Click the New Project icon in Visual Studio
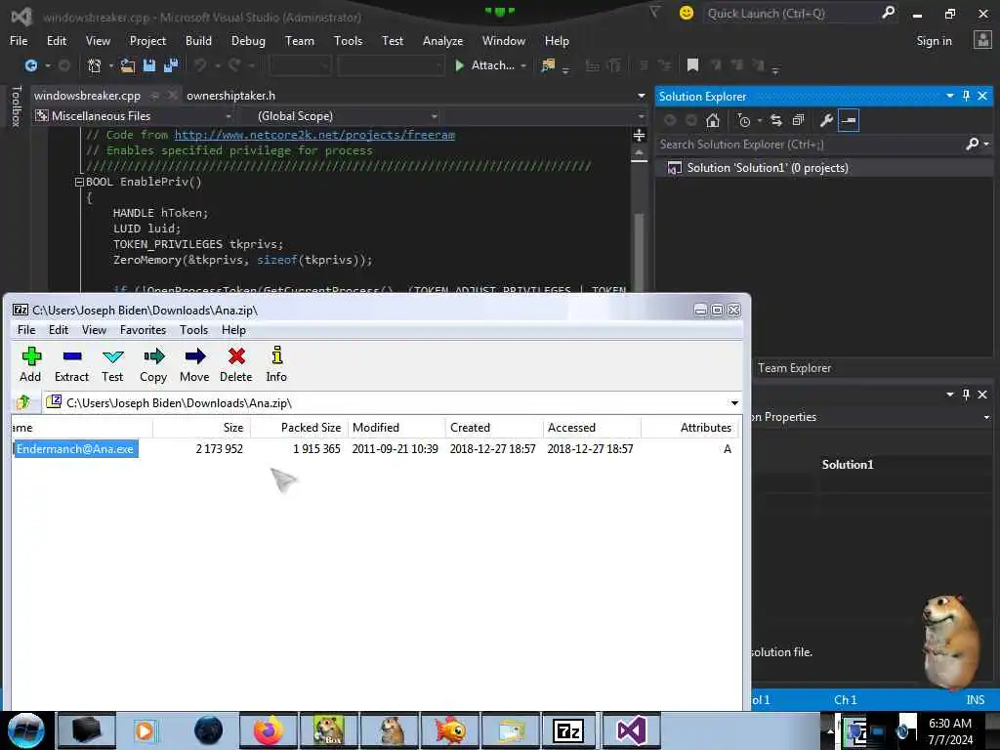Viewport: 1000px width, 750px height. (x=95, y=65)
